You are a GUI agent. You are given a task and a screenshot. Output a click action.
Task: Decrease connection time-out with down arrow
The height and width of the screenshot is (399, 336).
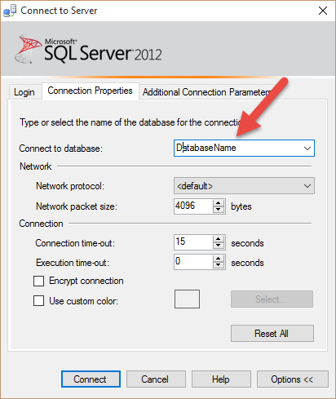pos(219,246)
